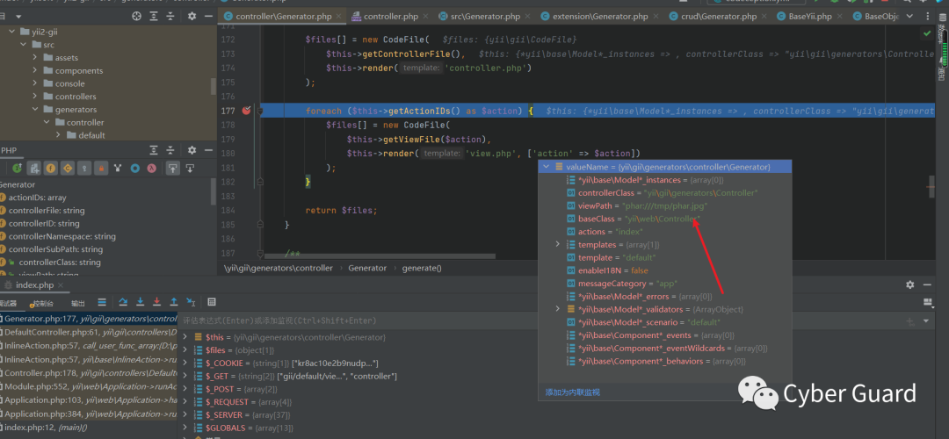
Task: Click Step Out debugger icon
Action: coord(174,302)
